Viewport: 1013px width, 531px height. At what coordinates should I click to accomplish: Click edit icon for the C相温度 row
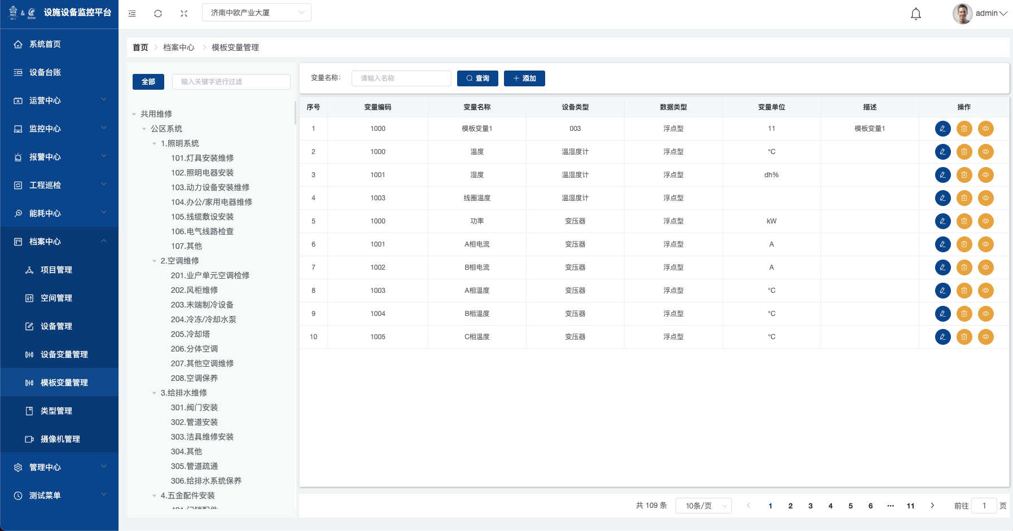tap(942, 337)
